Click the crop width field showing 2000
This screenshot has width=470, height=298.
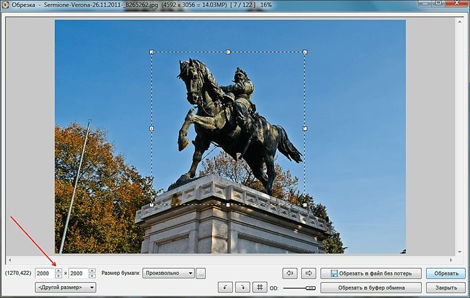tap(45, 274)
